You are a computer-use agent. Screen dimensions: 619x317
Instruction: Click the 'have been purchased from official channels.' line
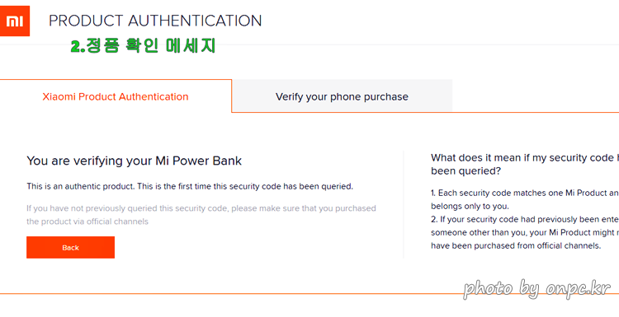(516, 245)
